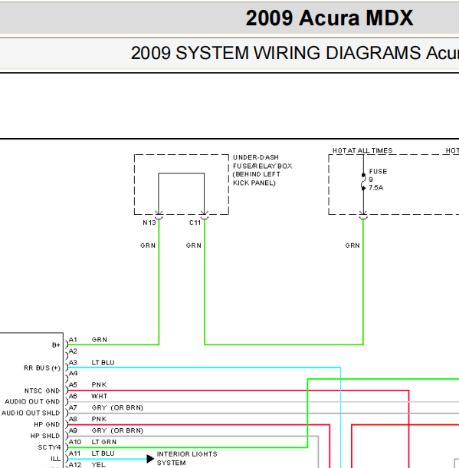Select pin label A5
This screenshot has width=459, height=468.
73,384
